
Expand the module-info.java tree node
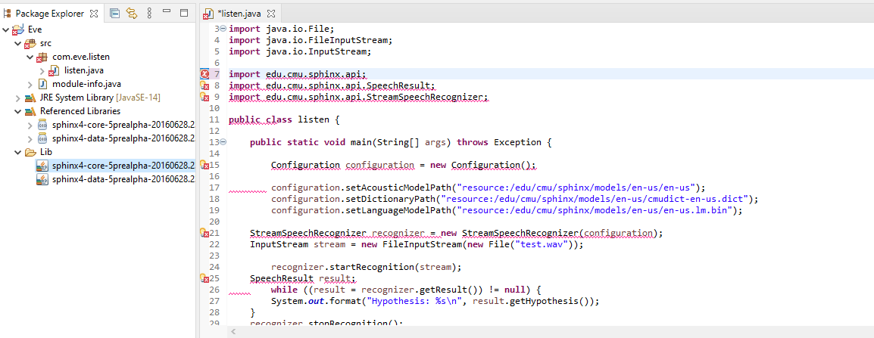coord(30,84)
